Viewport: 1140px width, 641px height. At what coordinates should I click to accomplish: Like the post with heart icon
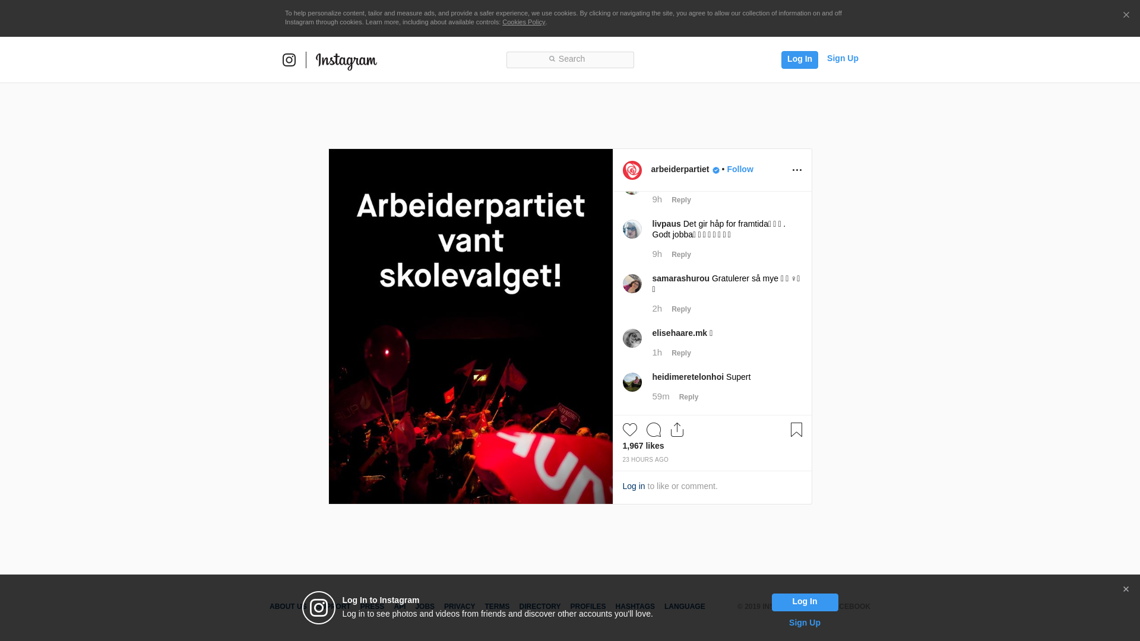tap(630, 430)
